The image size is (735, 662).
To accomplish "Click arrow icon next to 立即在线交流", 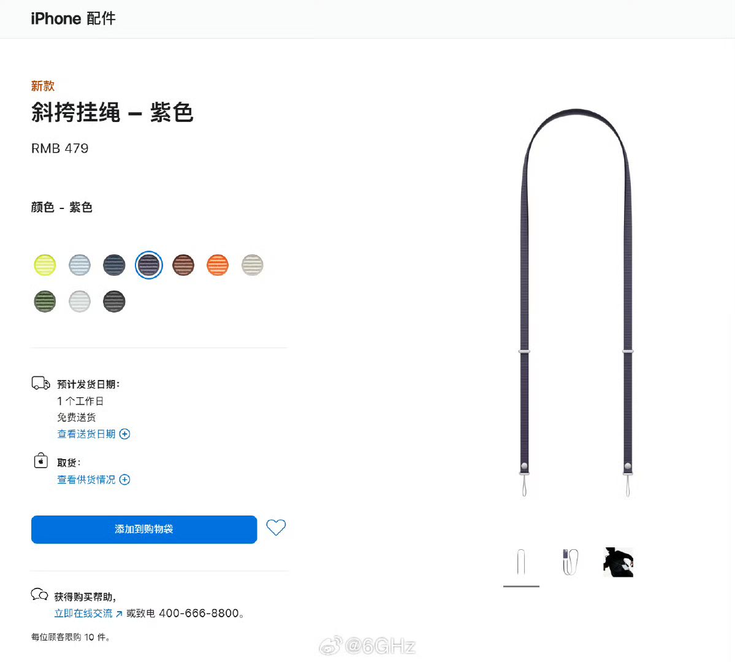I will pyautogui.click(x=119, y=614).
